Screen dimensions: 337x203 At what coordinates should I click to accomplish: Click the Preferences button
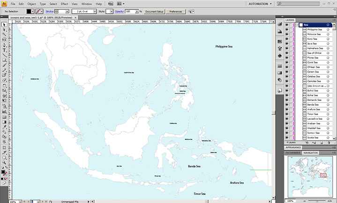coord(176,11)
